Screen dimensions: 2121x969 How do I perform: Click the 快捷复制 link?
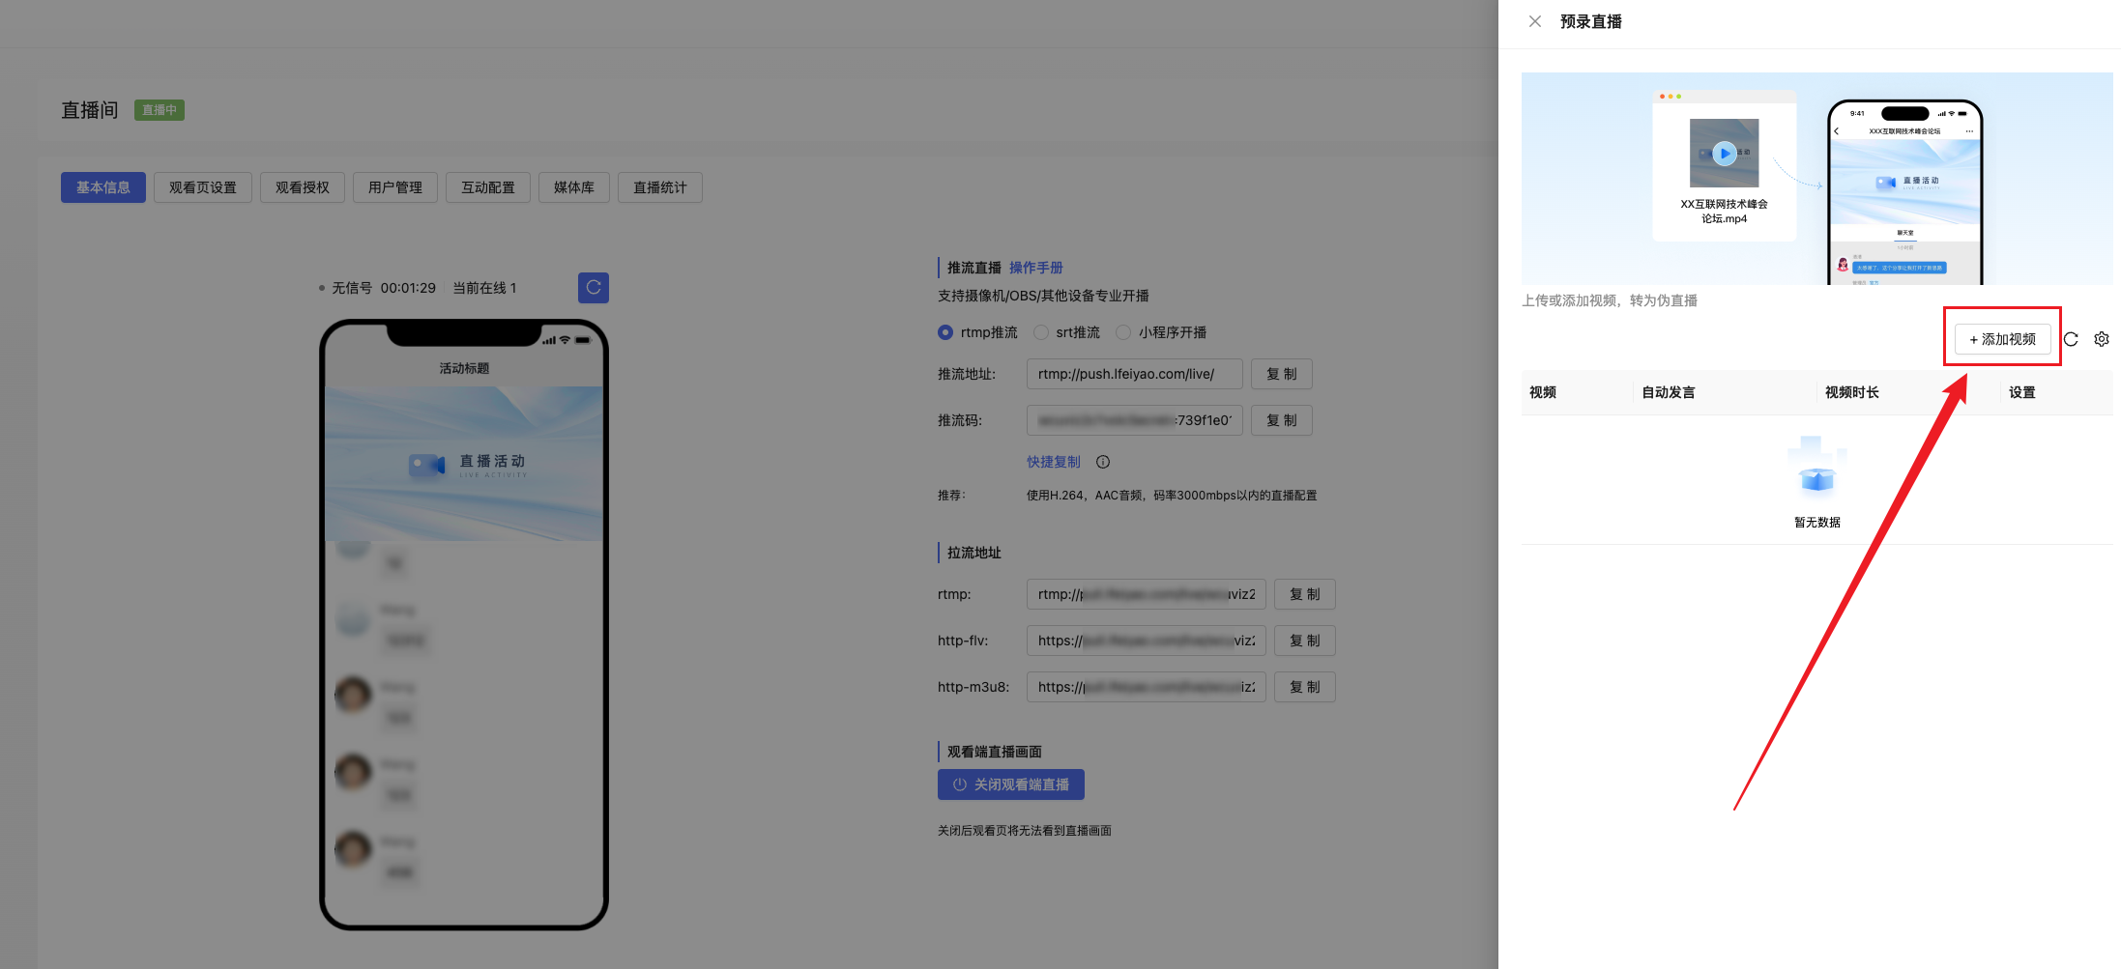[x=1053, y=462]
